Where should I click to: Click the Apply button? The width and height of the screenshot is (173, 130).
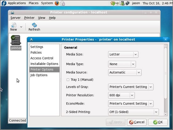click(x=115, y=122)
